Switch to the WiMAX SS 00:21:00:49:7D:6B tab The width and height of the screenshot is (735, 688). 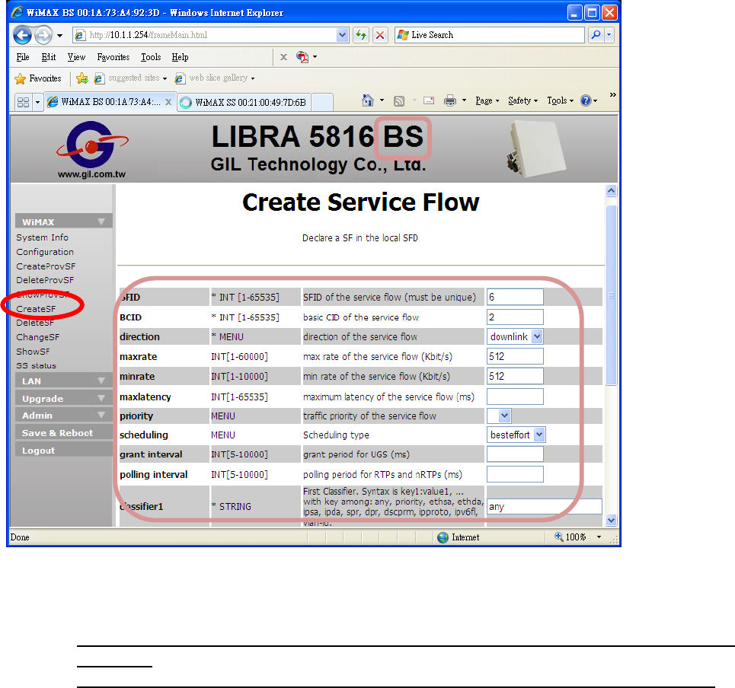244,102
